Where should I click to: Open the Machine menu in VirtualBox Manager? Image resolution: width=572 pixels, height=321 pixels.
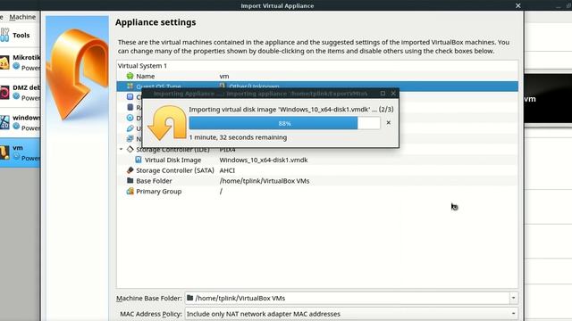[x=22, y=17]
